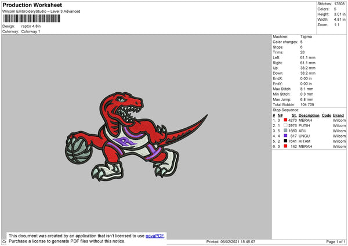348x246 pixels.
Task: Click the stitch count 1660 in the sequence
Action: (292, 131)
